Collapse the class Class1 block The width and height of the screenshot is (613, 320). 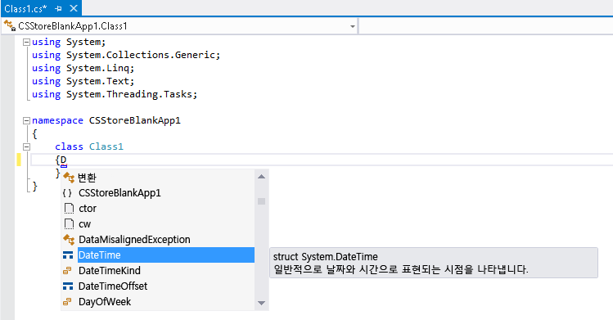point(26,147)
